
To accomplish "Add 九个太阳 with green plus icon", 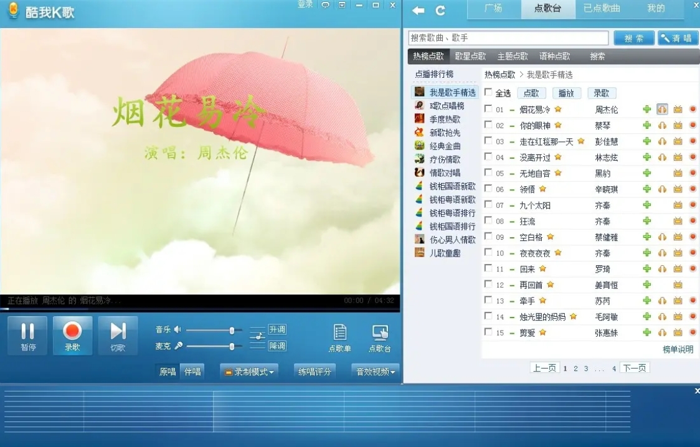I will pos(647,205).
